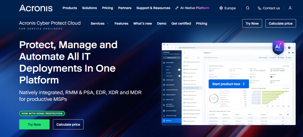The image size is (303, 137).
Task: Click back chevron above report list
Action: [184, 53]
